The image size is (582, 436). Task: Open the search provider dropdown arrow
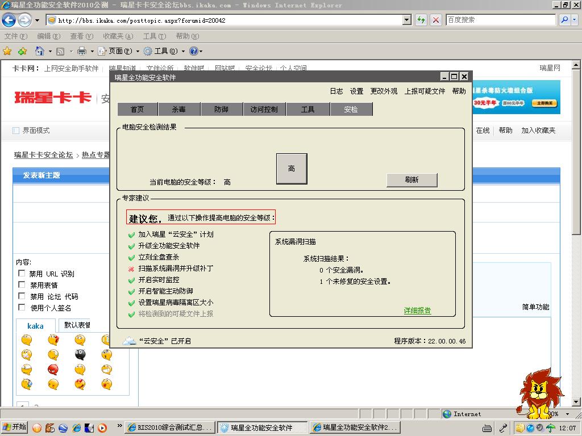[574, 20]
